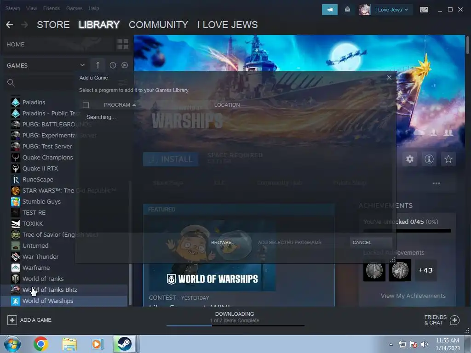Open the View menu

32,8
